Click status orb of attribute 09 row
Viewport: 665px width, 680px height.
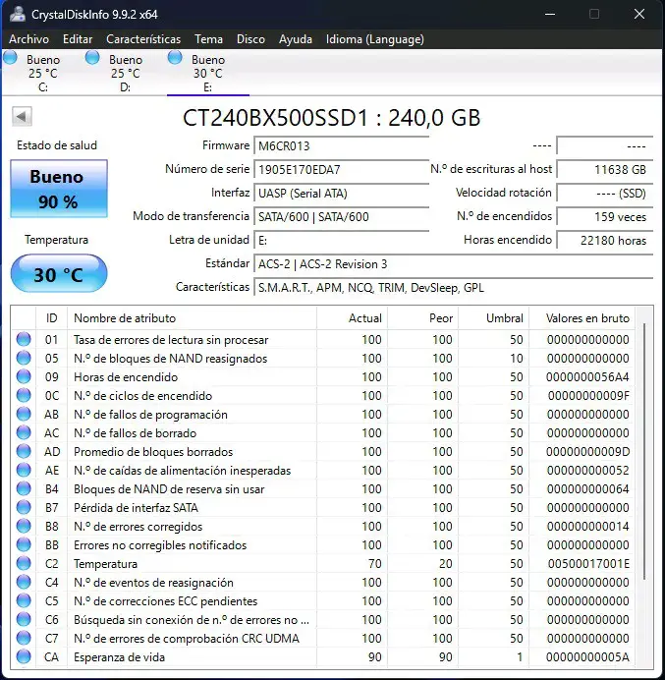24,376
